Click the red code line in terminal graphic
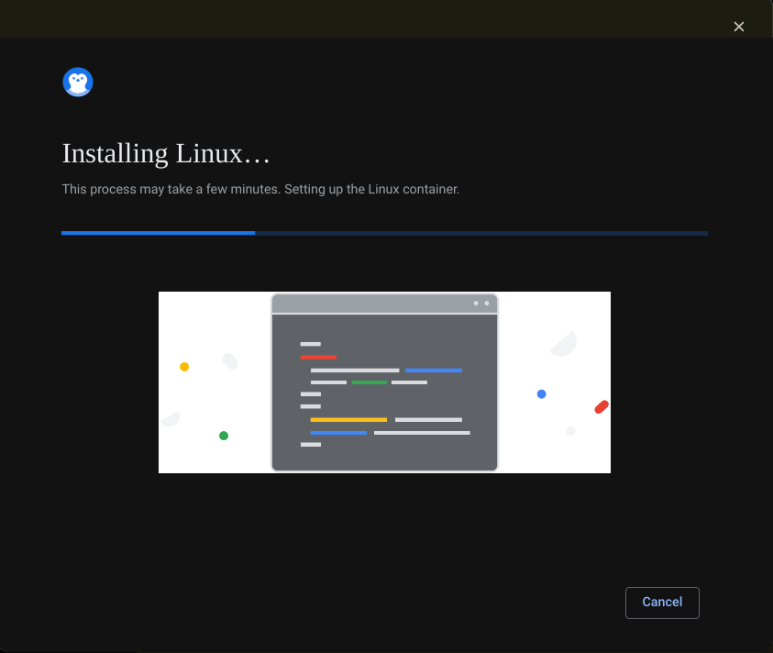This screenshot has width=773, height=653. pyautogui.click(x=318, y=357)
